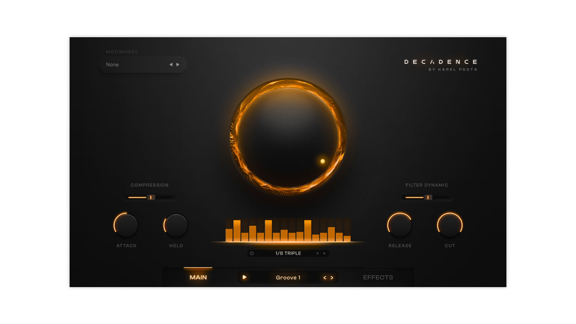Switch to the Effects tab
The image size is (576, 324).
(378, 277)
